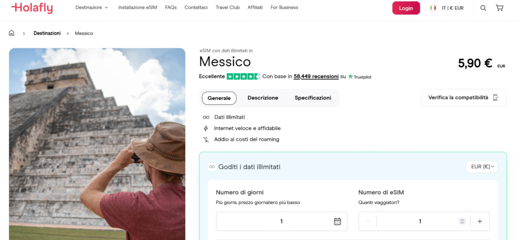Open the search magnifier icon

(483, 8)
